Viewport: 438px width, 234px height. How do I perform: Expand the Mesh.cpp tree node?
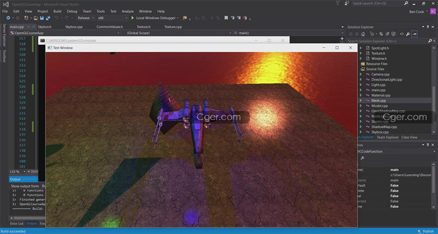pos(361,101)
